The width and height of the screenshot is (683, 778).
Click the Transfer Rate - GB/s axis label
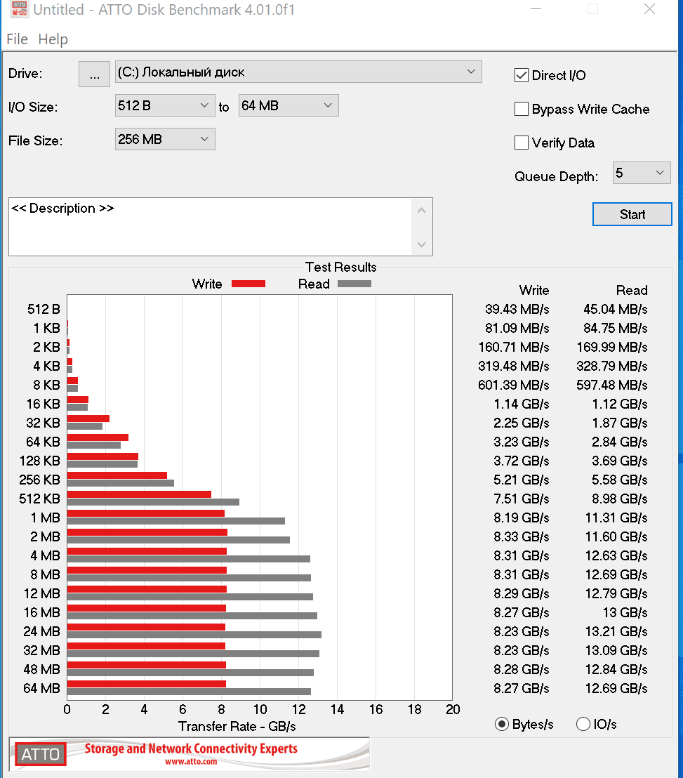click(x=237, y=727)
